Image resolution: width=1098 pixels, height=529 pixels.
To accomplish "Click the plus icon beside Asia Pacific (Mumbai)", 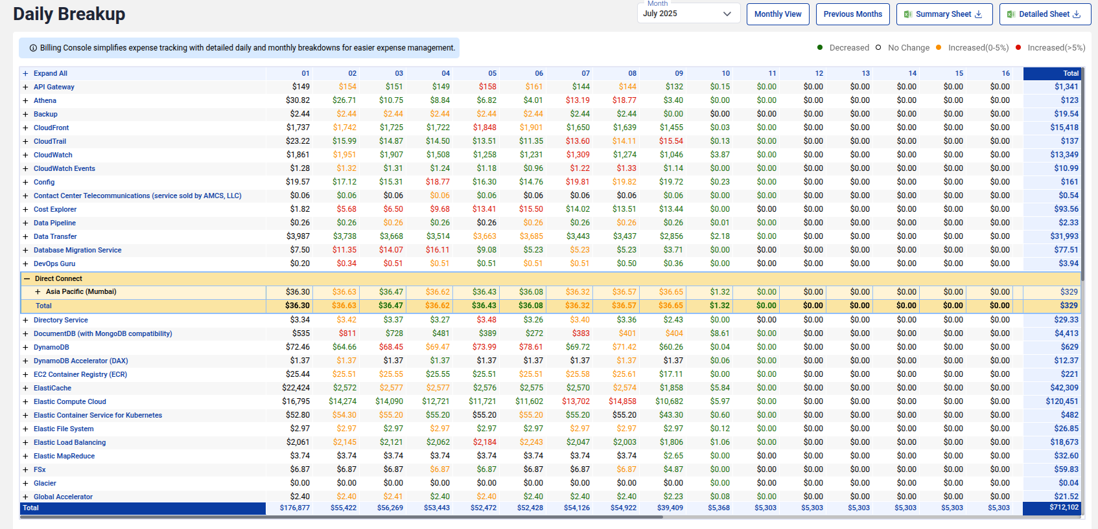I will click(x=38, y=292).
